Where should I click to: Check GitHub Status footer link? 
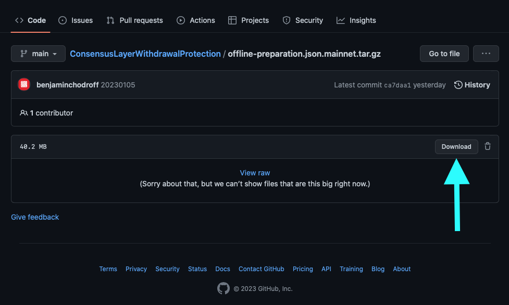point(197,269)
